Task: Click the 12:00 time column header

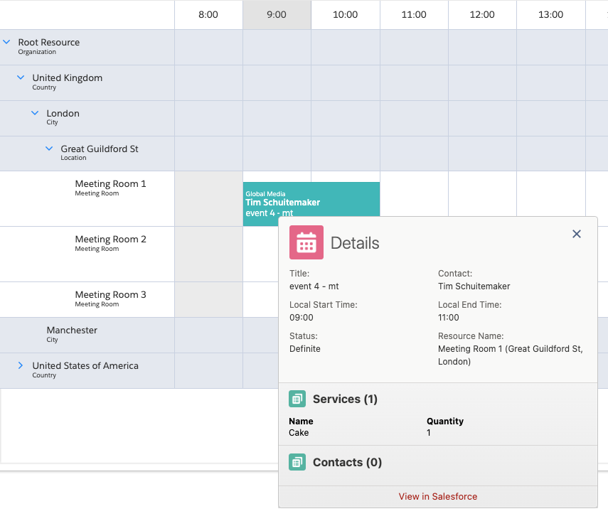Action: pyautogui.click(x=481, y=15)
